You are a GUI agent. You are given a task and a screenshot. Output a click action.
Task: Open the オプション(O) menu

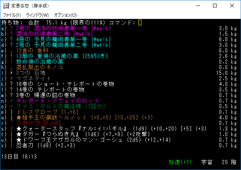tap(65, 15)
